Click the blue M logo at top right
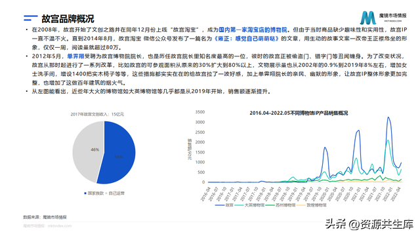The width and height of the screenshot is (420, 236). point(367,18)
